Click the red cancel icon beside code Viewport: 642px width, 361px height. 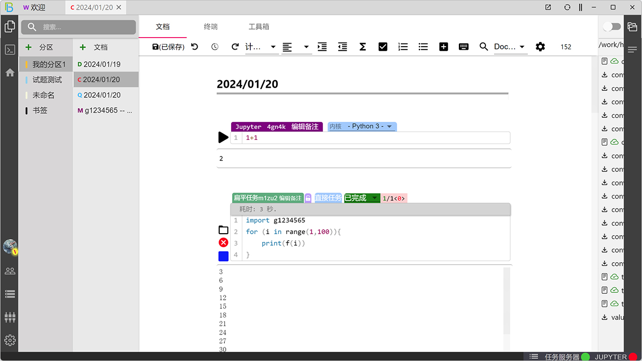(224, 243)
